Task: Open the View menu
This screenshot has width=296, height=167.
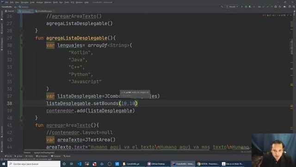Action: [x=17, y=2]
